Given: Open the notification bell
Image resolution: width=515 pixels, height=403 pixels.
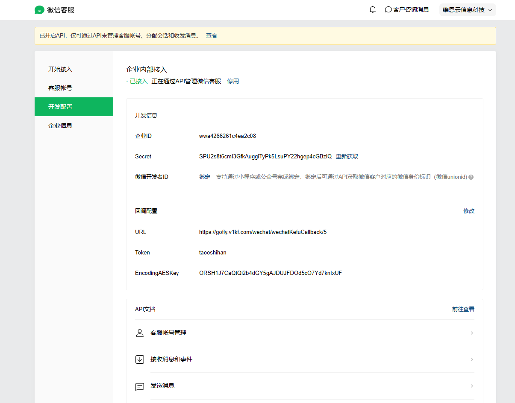Looking at the screenshot, I should point(373,9).
